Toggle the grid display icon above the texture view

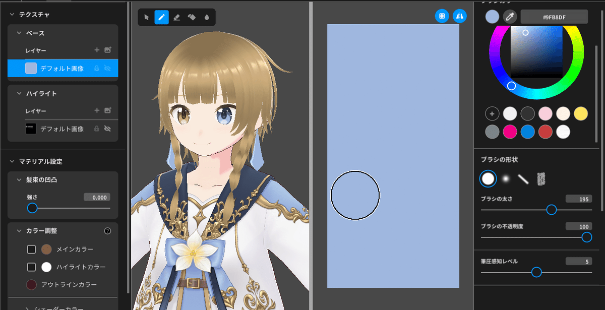(442, 16)
